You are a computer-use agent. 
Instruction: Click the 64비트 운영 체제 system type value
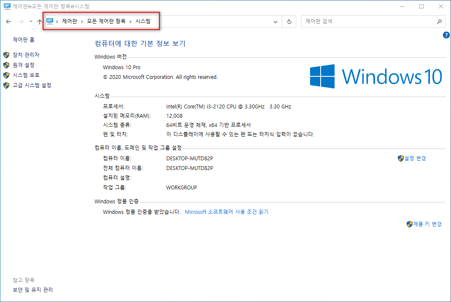[208, 125]
